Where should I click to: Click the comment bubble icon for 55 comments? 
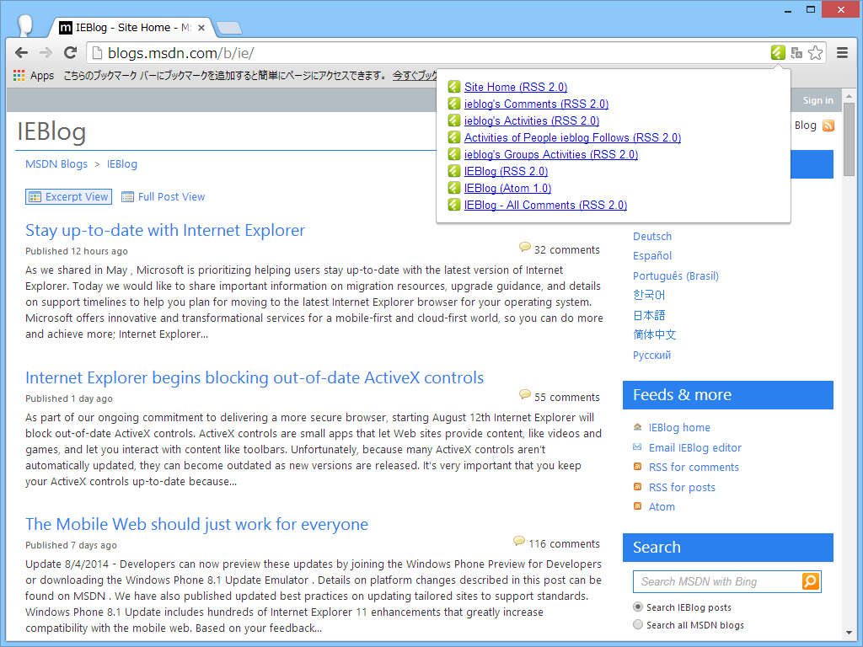click(x=524, y=394)
